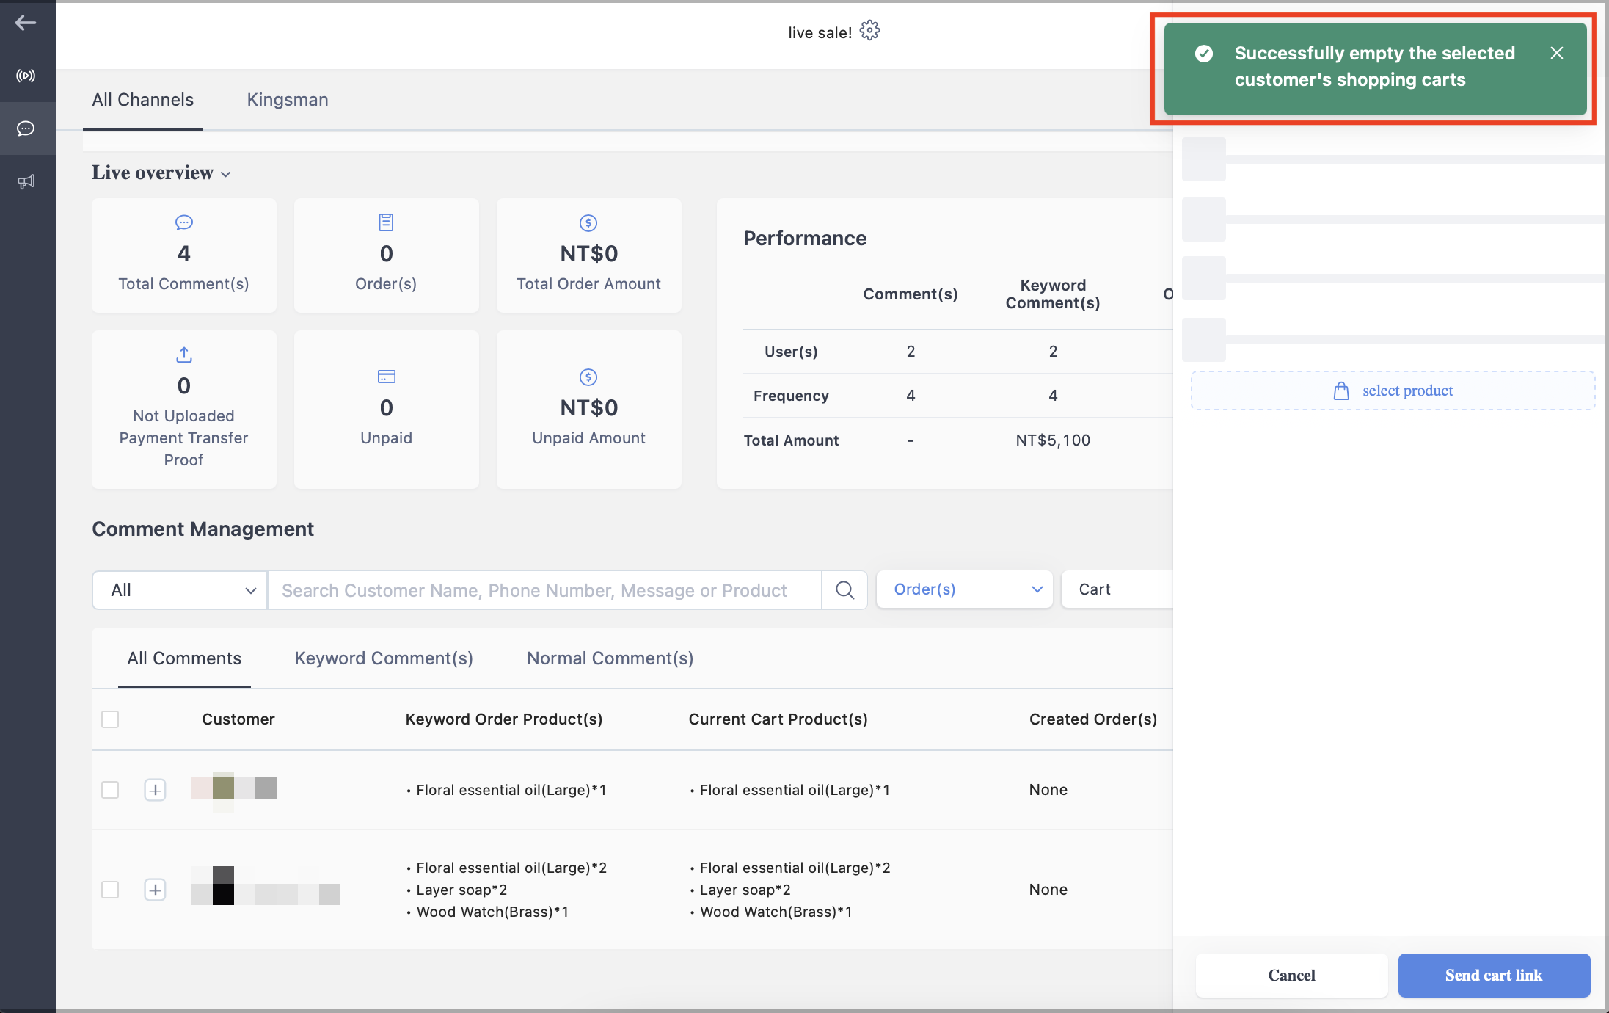Screen dimensions: 1609x1013
Task: Expand the first customer row plus button
Action: (x=155, y=790)
